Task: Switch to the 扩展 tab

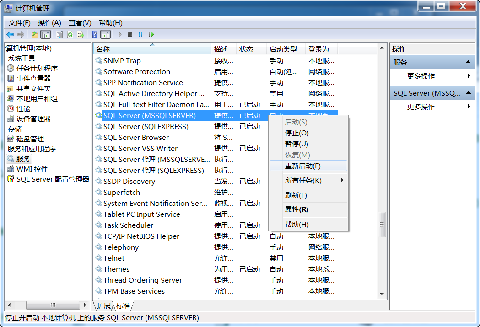Action: (104, 306)
